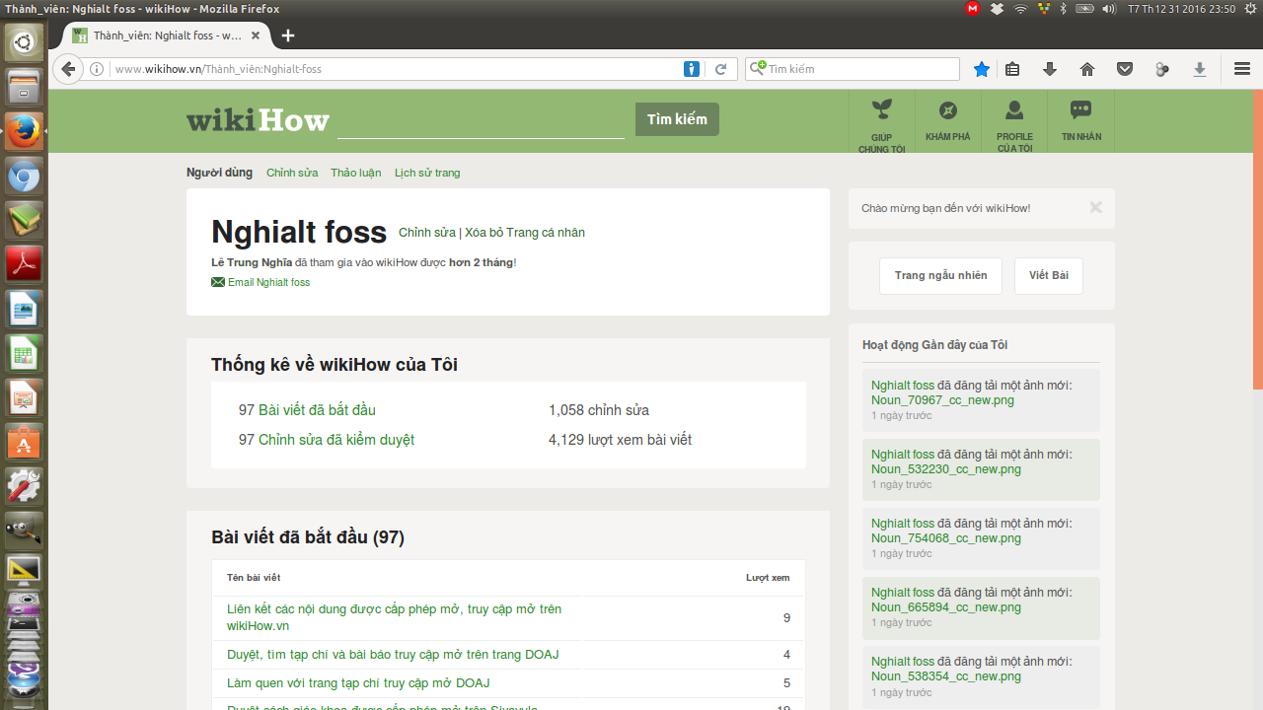Click the blue bookmark star icon
This screenshot has height=710, width=1263.
pyautogui.click(x=982, y=69)
